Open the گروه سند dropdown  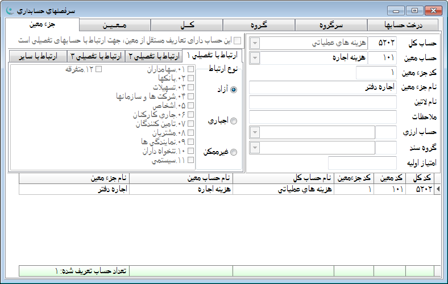click(255, 148)
